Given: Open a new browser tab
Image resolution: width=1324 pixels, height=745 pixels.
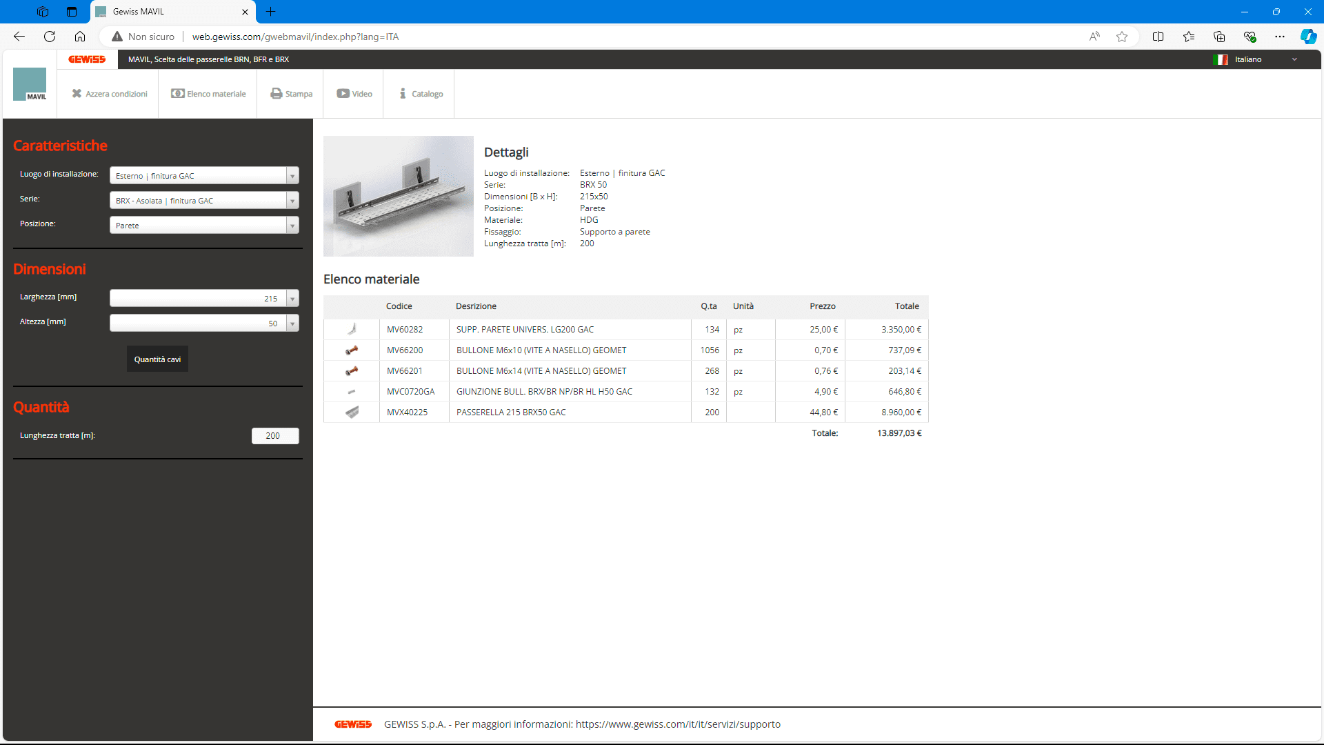Looking at the screenshot, I should tap(270, 12).
